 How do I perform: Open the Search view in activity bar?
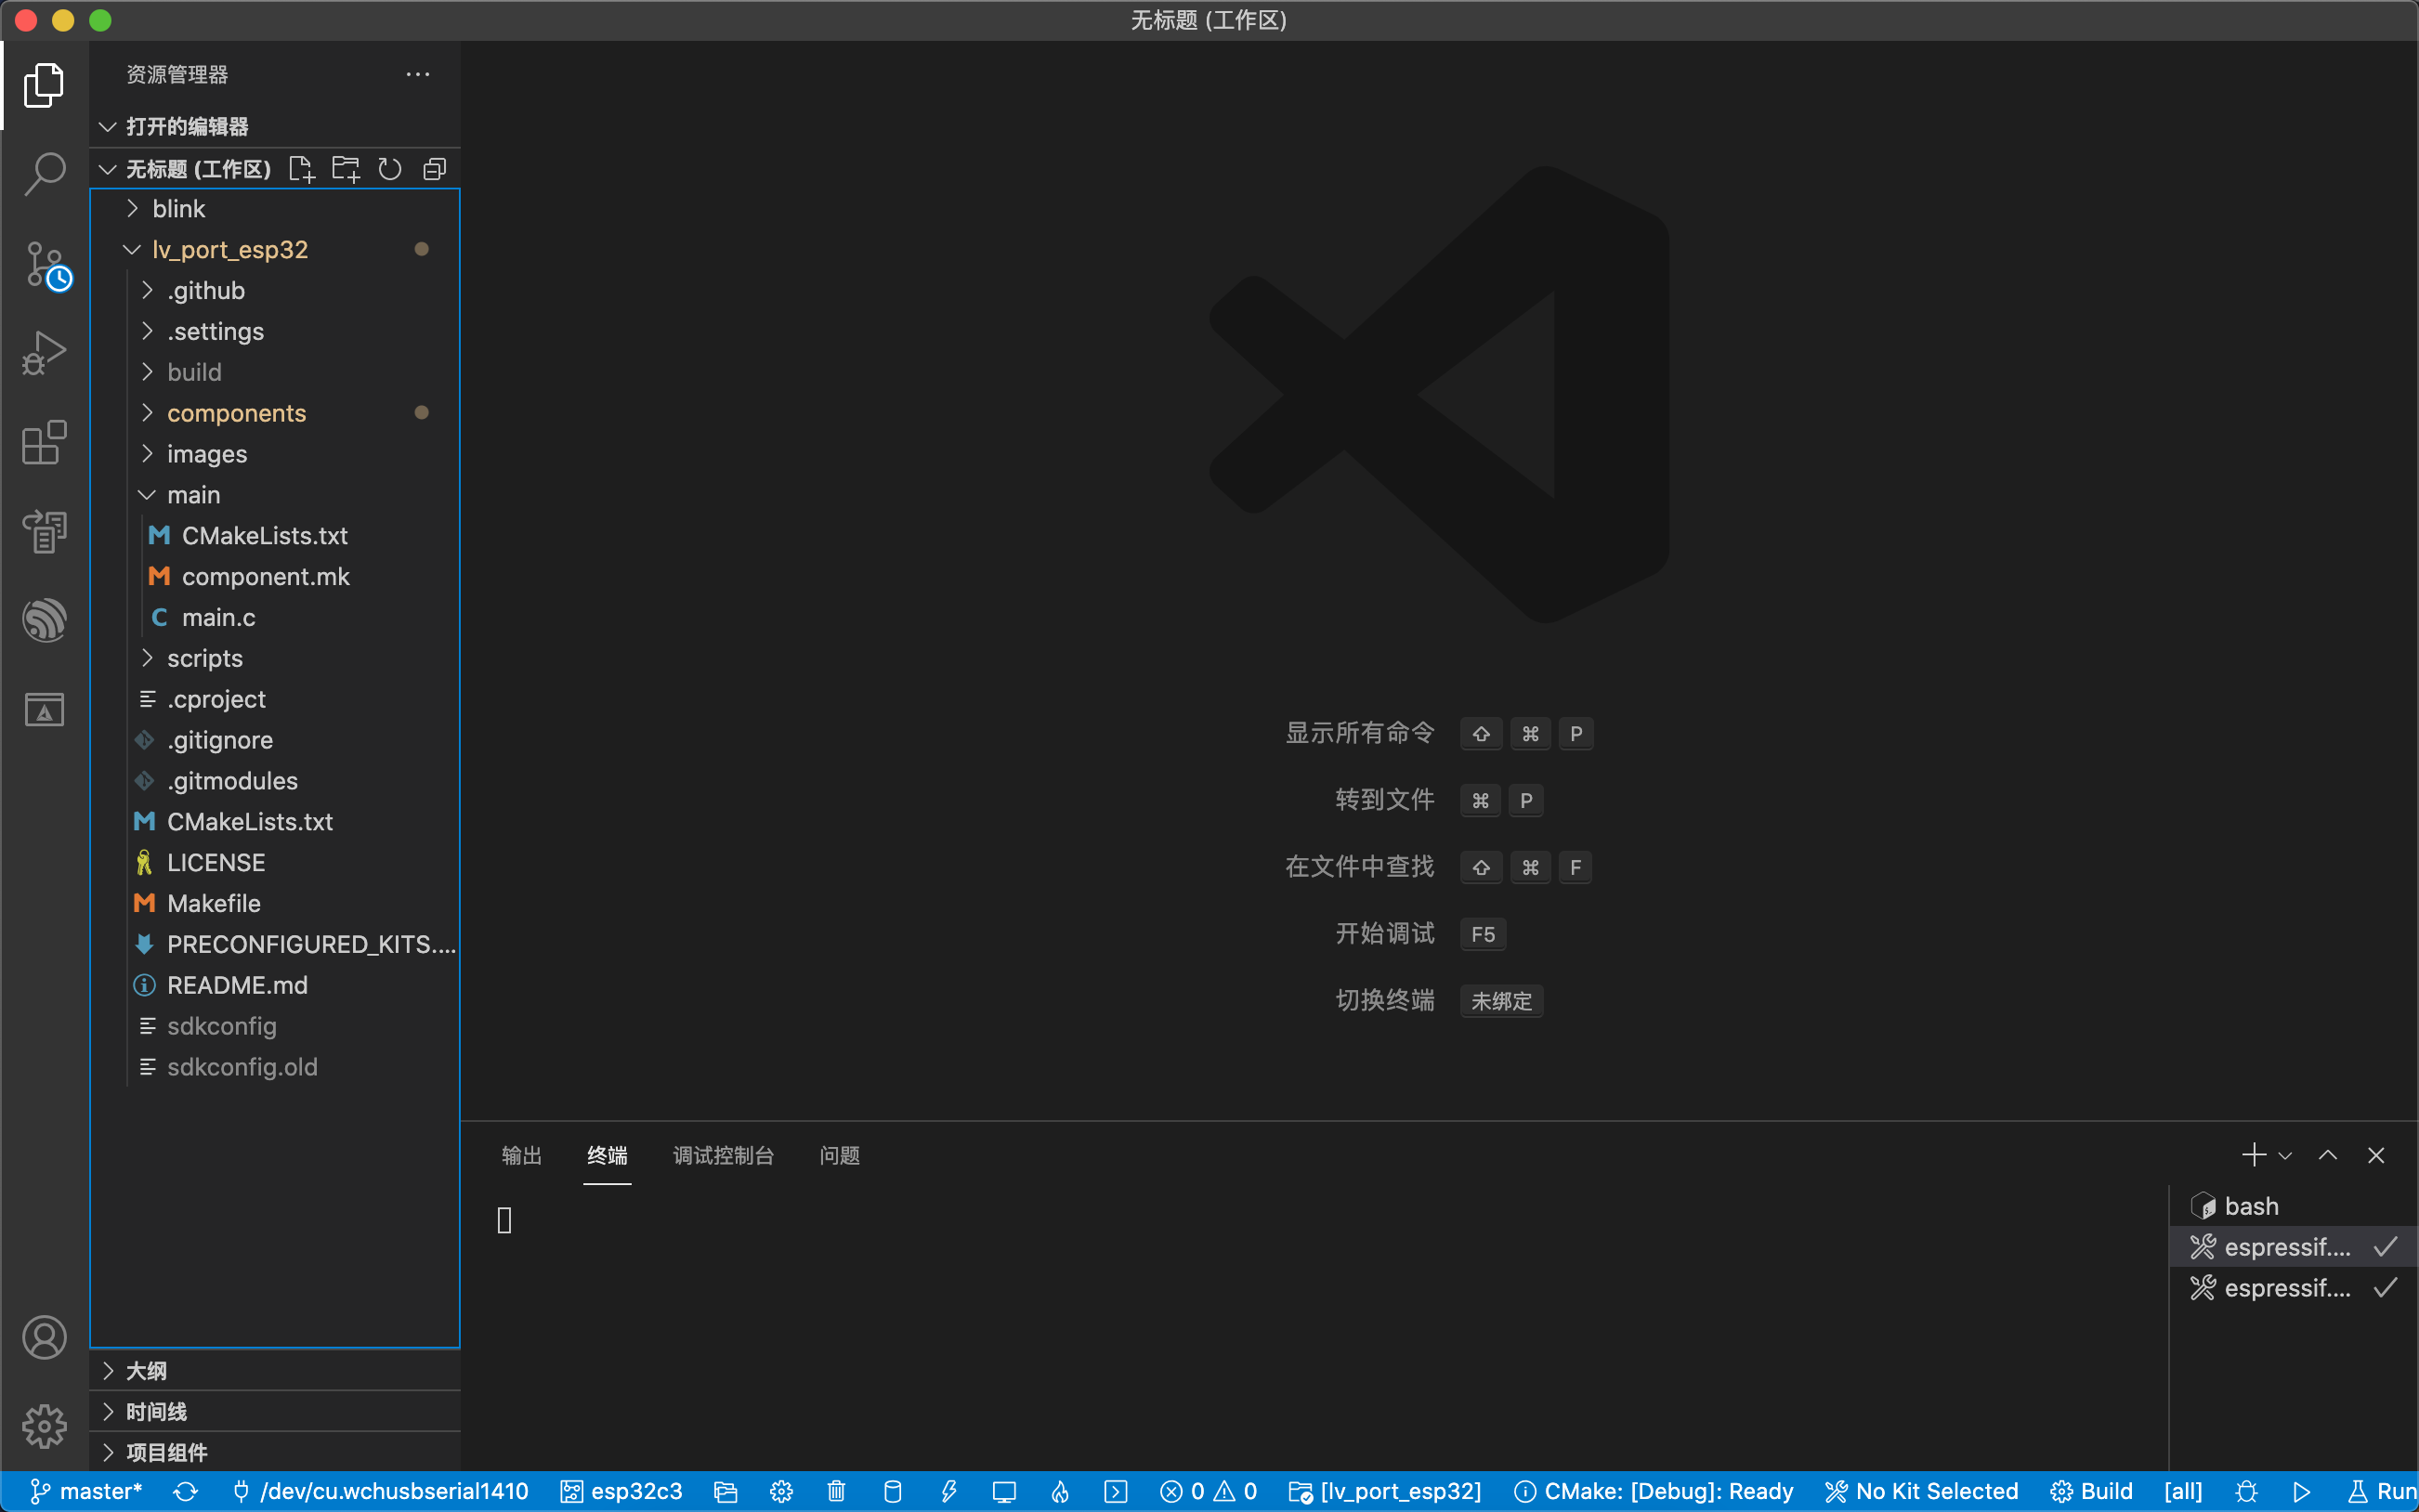pos(44,174)
